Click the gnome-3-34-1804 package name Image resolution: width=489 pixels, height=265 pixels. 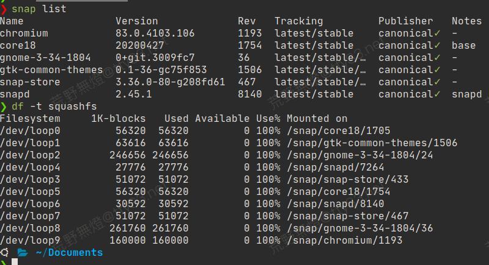click(45, 58)
